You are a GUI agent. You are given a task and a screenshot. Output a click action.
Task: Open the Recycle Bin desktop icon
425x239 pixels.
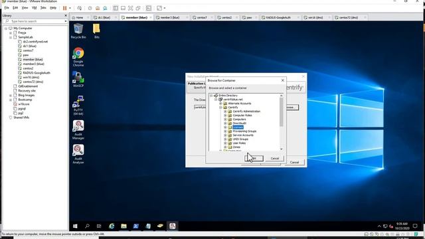click(78, 31)
